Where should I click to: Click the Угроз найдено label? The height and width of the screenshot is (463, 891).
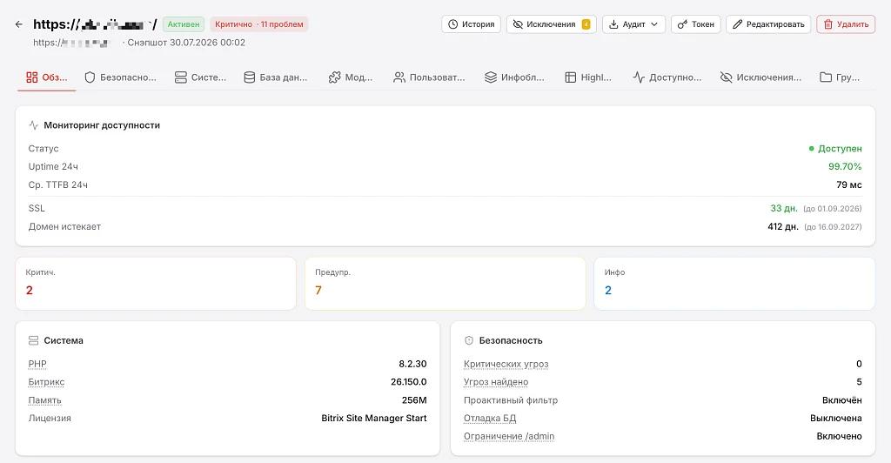tap(496, 382)
